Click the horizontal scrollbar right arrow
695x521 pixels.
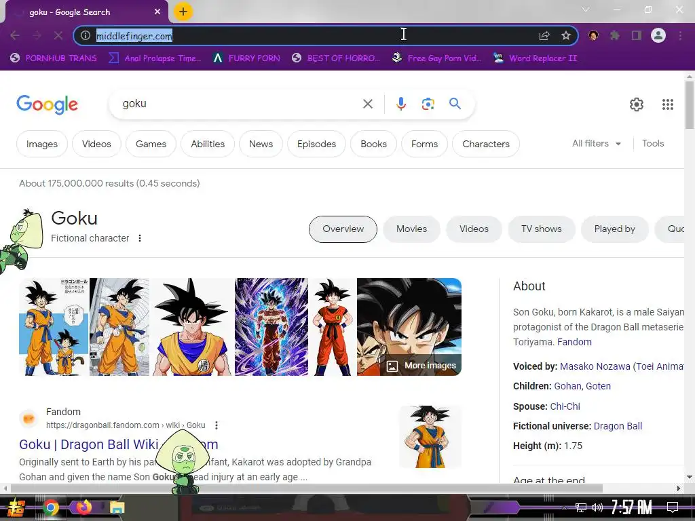click(679, 488)
